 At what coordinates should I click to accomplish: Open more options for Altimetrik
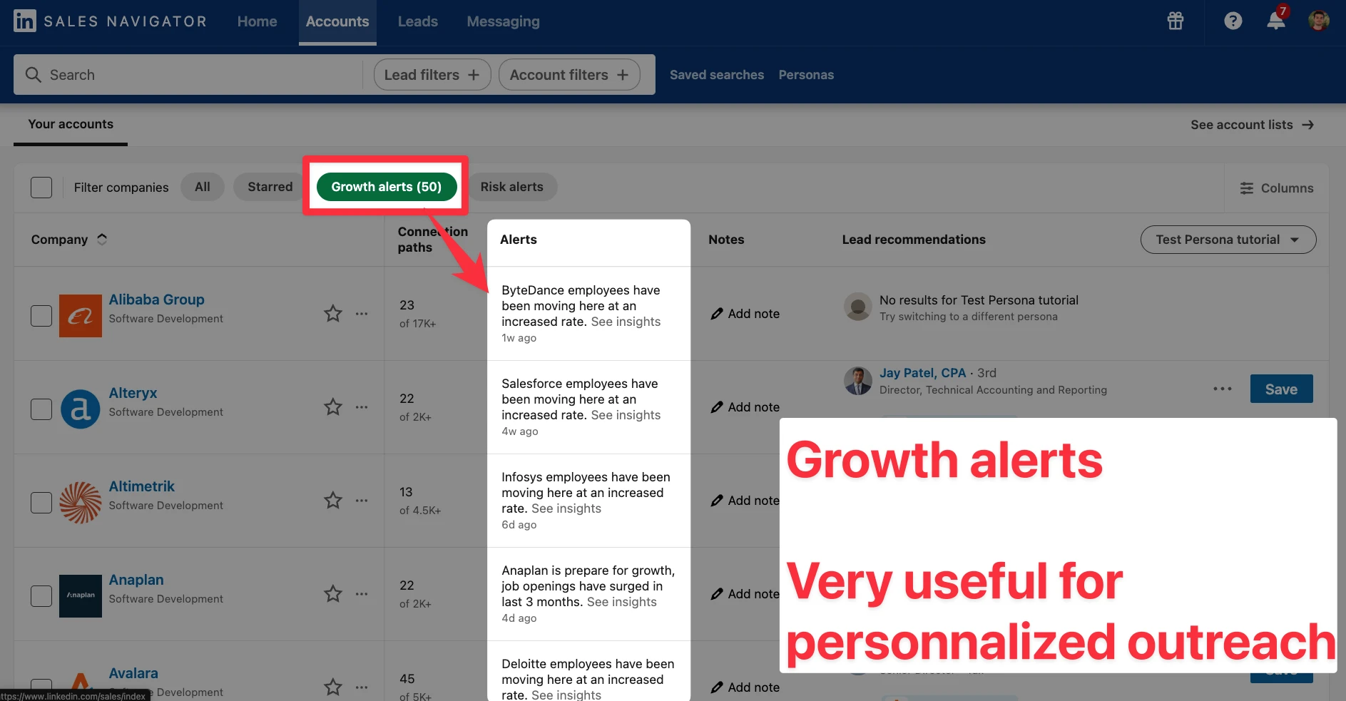[x=362, y=501]
